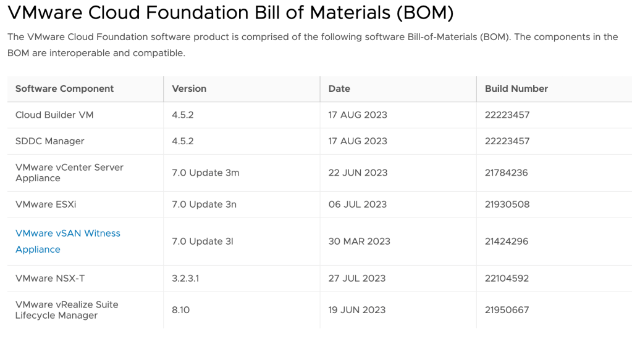This screenshot has width=632, height=339.
Task: Select the Cloud Builder VM cell
Action: click(54, 115)
